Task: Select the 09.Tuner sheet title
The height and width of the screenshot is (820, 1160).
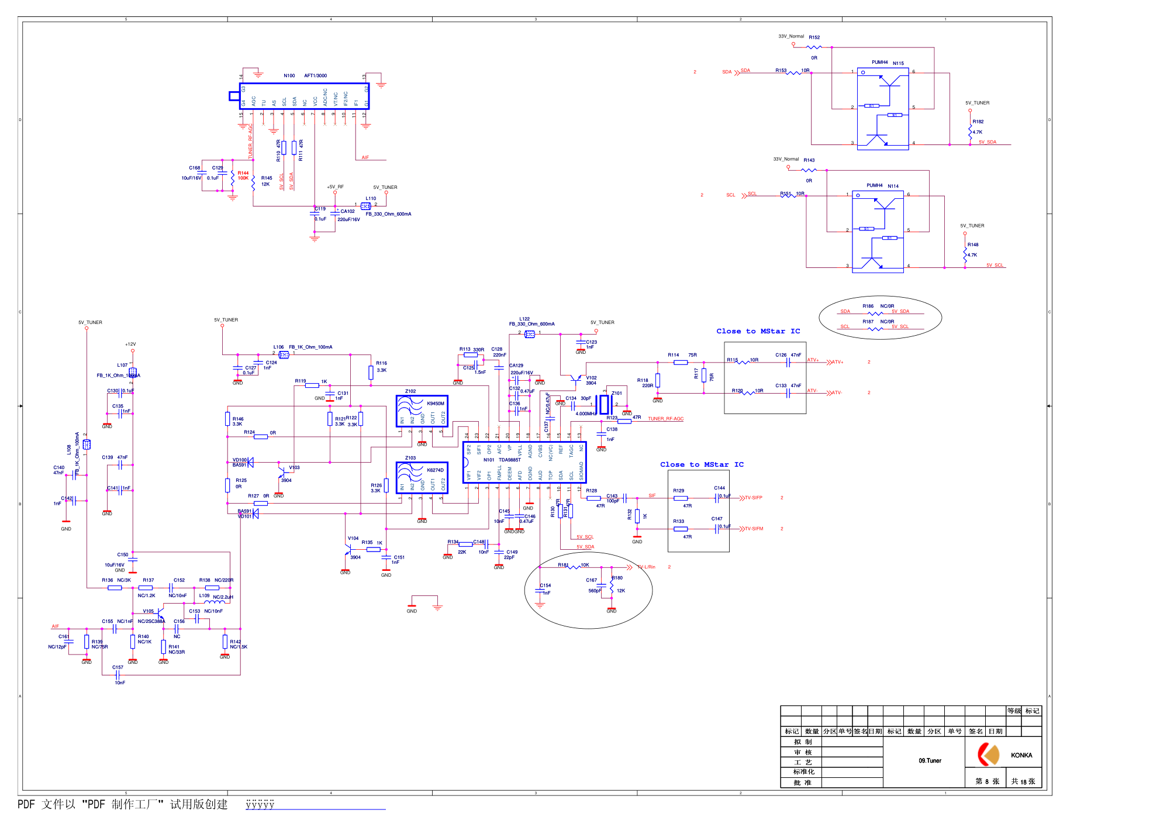Action: click(930, 761)
